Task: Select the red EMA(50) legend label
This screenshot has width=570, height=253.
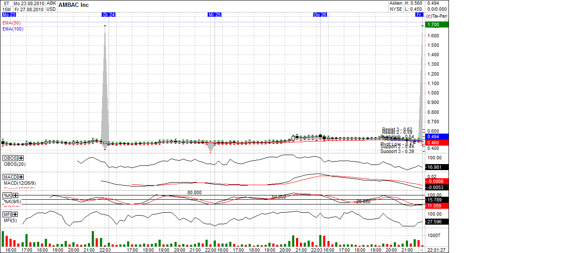Action: coord(11,23)
